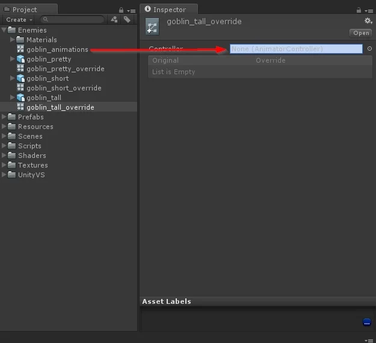Open the search-by-label tag icon

[x=127, y=19]
